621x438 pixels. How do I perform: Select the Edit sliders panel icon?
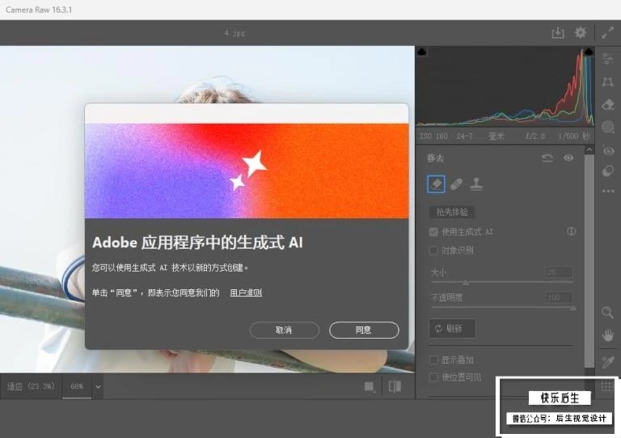pos(607,59)
